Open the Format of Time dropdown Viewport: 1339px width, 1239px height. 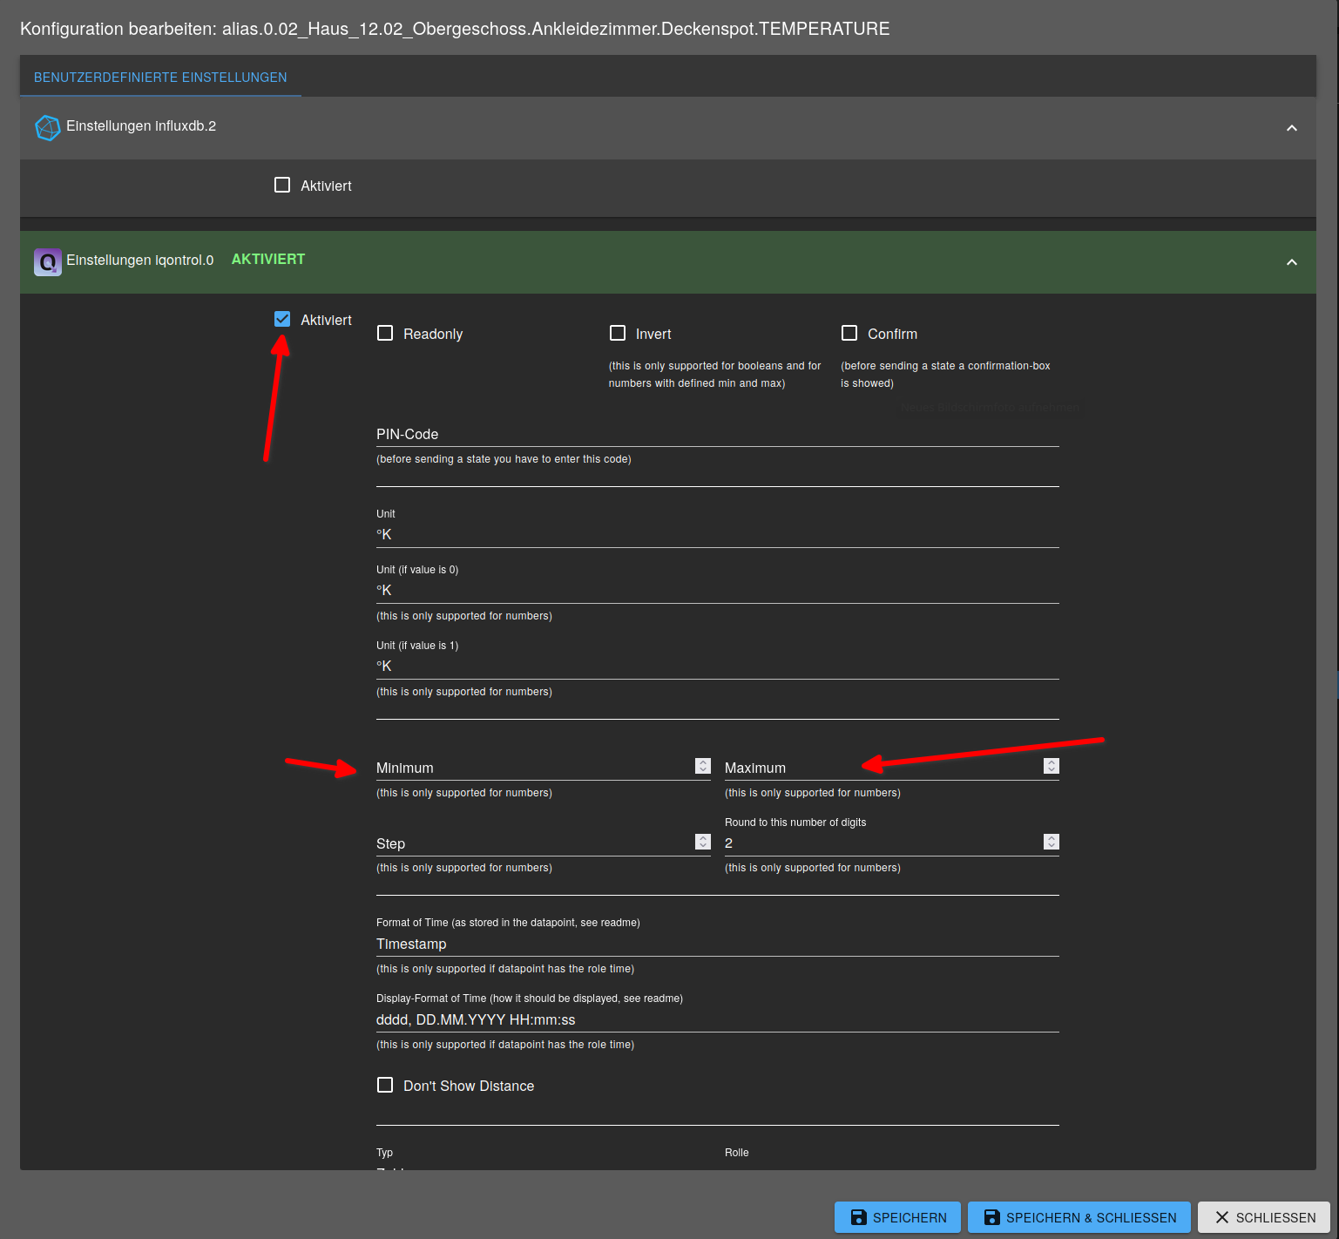[x=718, y=944]
